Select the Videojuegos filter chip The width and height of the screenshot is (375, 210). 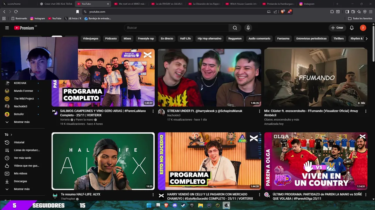(x=91, y=38)
